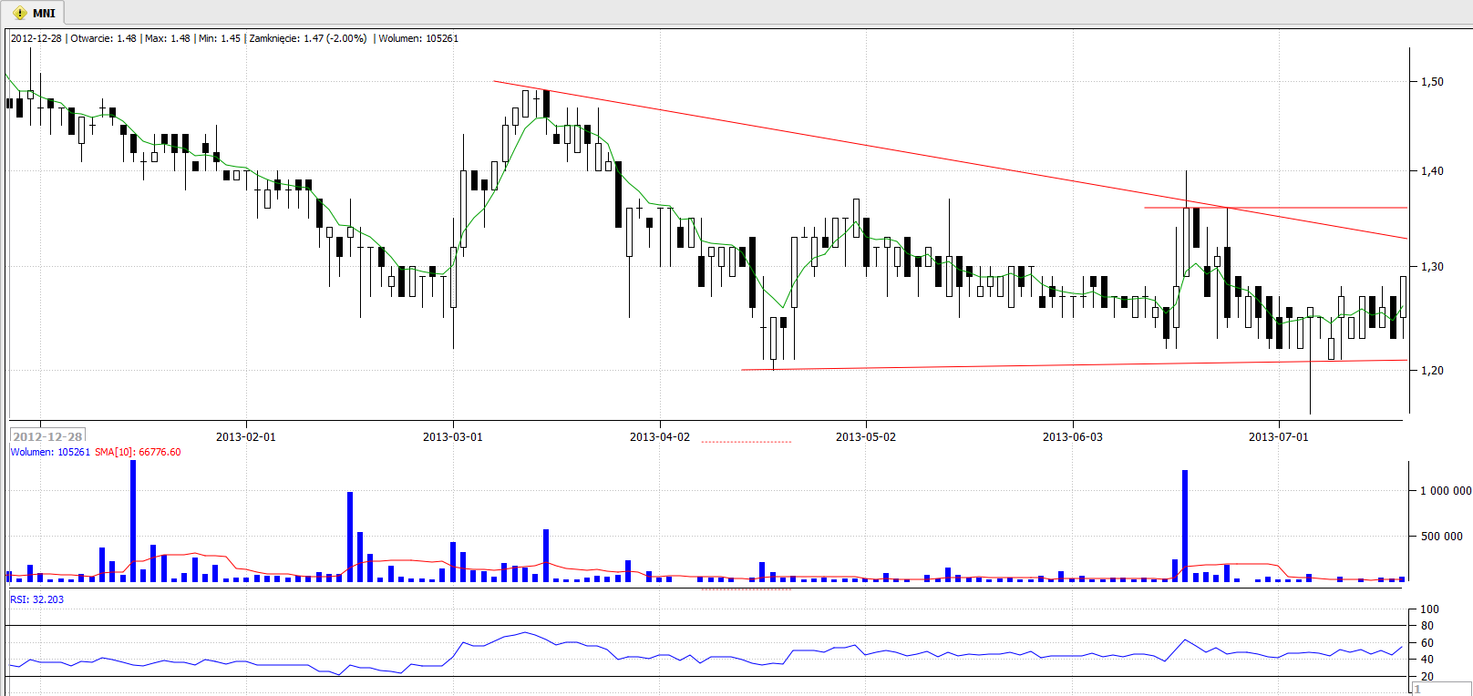Click the RSI axis value 80
Image resolution: width=1473 pixels, height=696 pixels.
(x=1427, y=626)
